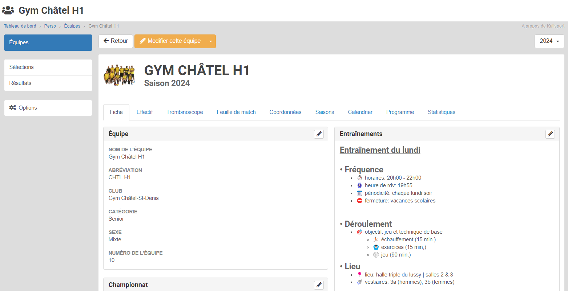Screen dimensions: 568x291
Task: Select the Feuille de match tab
Action: [x=236, y=112]
